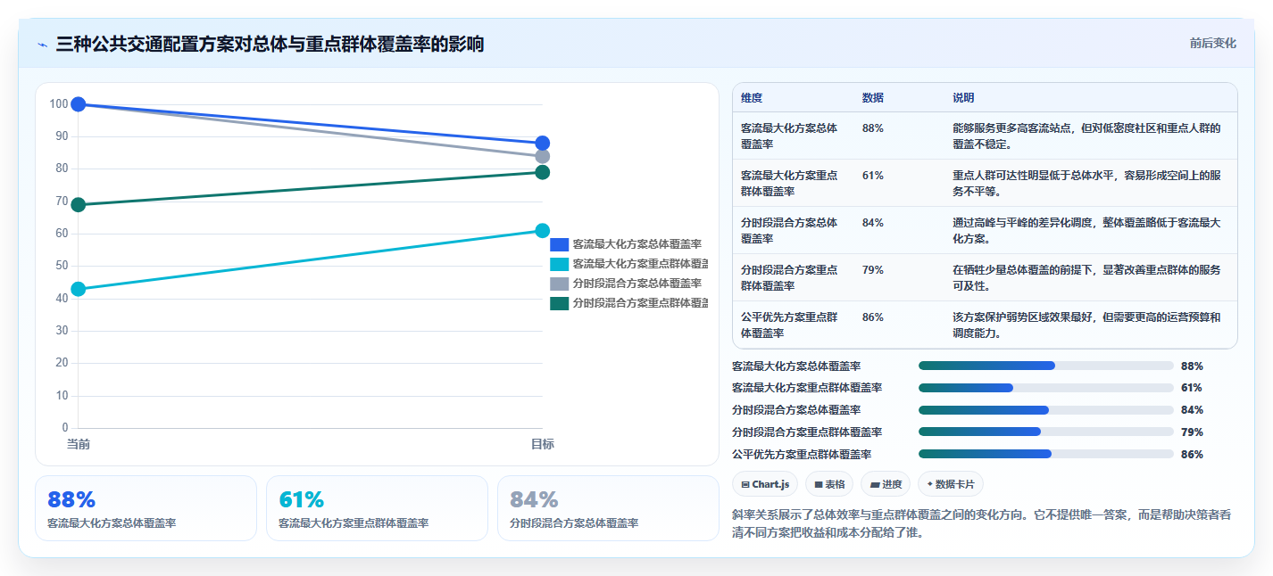Click the y-axis label 100
Screen dimensions: 1273x576
tap(59, 104)
